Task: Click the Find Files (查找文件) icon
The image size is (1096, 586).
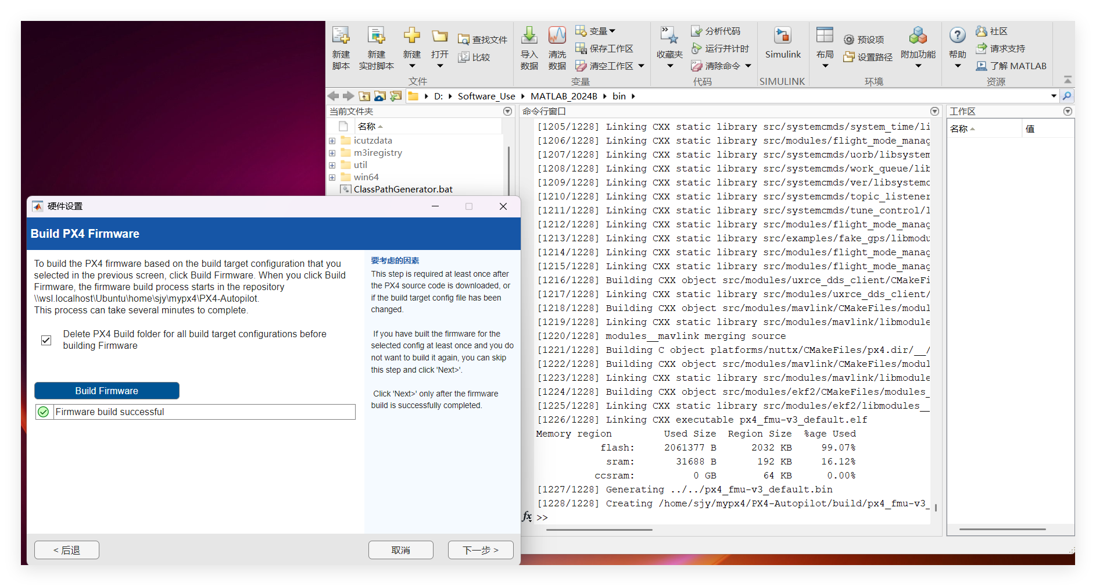Action: coord(464,40)
